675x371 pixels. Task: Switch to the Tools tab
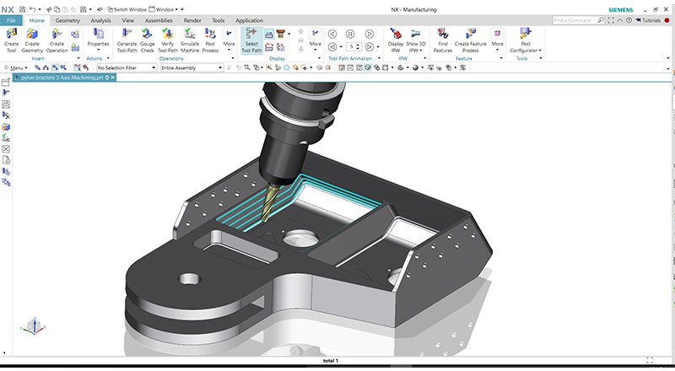pos(219,20)
